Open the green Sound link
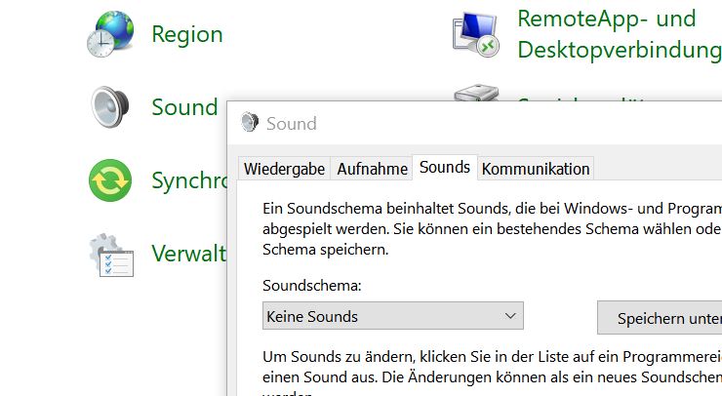 point(183,106)
